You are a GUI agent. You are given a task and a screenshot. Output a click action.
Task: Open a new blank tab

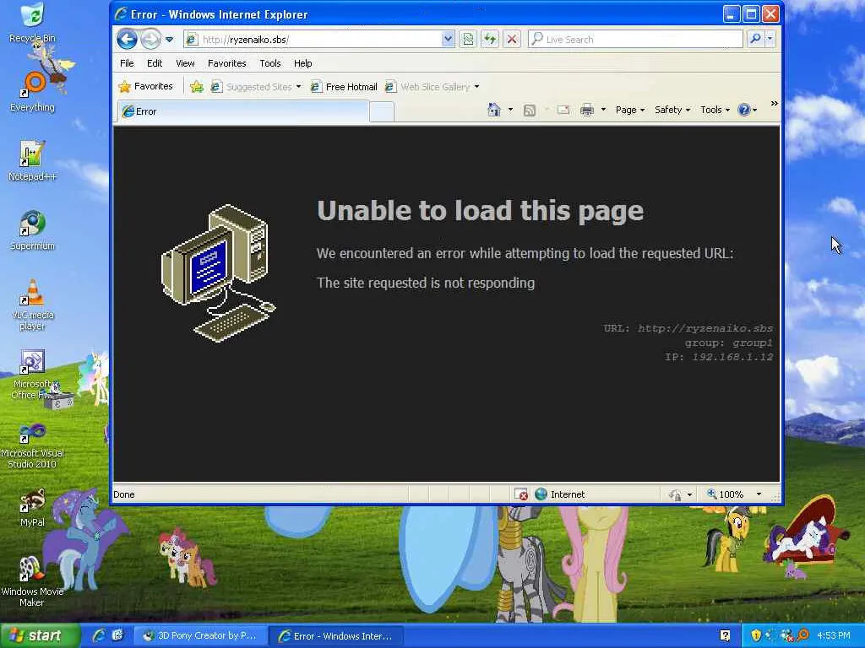(x=382, y=112)
